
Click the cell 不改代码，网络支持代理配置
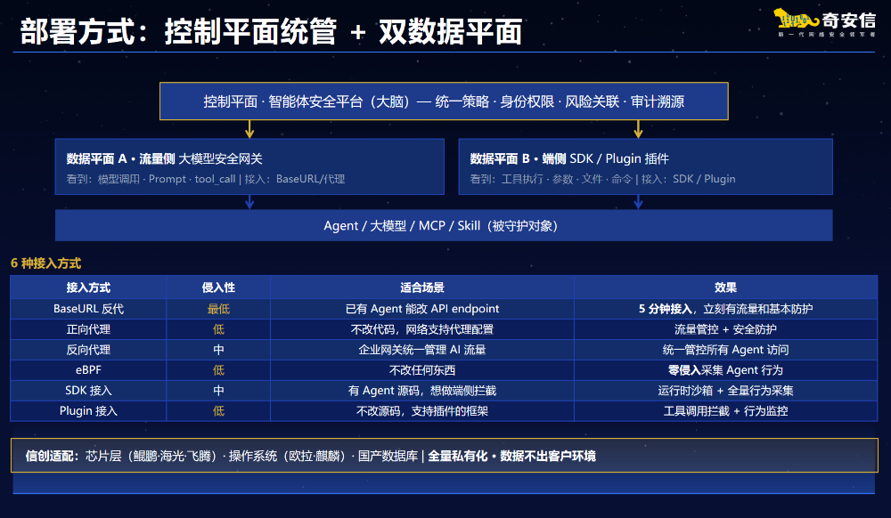pyautogui.click(x=422, y=329)
